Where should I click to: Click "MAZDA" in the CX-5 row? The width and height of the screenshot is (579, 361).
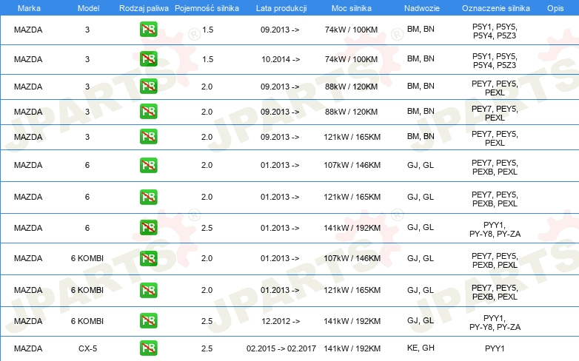28,348
